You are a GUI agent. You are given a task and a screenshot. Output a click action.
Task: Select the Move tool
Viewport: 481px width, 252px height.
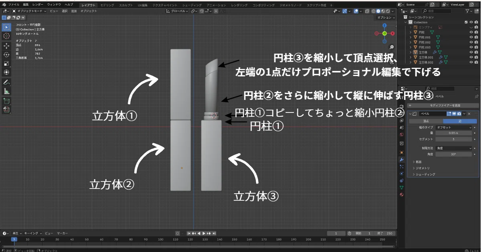(6, 46)
